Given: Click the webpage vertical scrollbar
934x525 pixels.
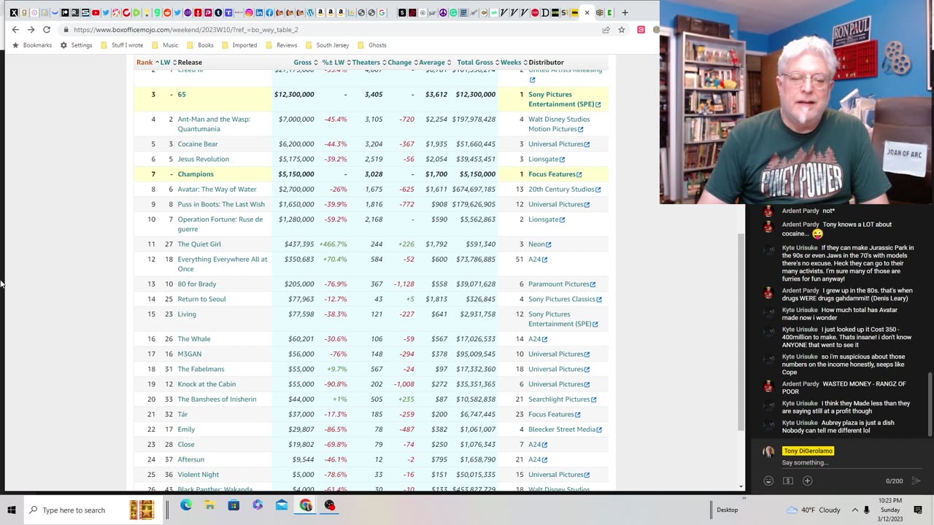Looking at the screenshot, I should coord(741,332).
